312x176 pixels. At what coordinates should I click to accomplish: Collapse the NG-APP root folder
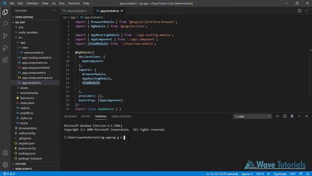click(x=20, y=22)
